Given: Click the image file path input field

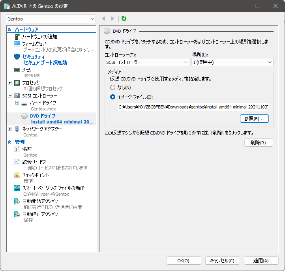Looking at the screenshot, I should coord(193,107).
